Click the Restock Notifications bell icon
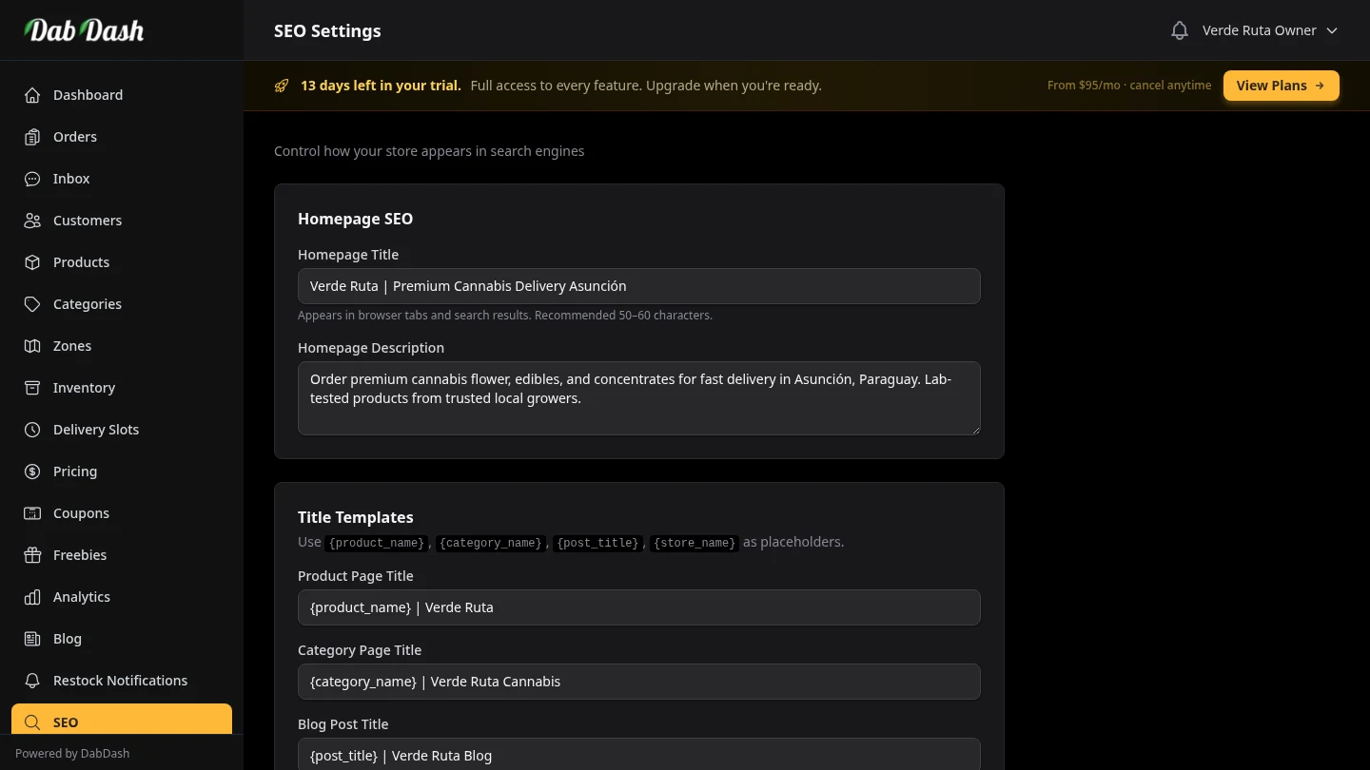The width and height of the screenshot is (1370, 770). point(31,681)
